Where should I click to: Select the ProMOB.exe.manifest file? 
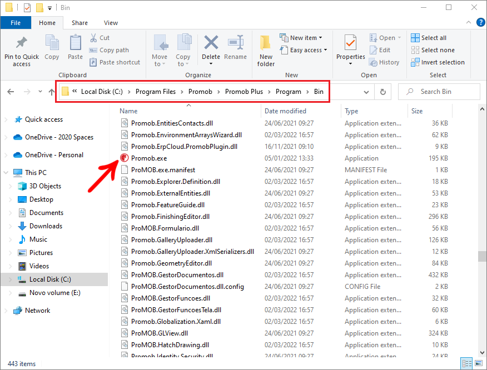coord(163,170)
